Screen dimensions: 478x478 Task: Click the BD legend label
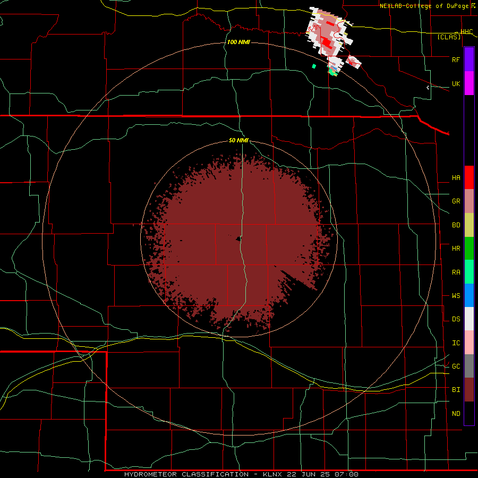point(456,225)
